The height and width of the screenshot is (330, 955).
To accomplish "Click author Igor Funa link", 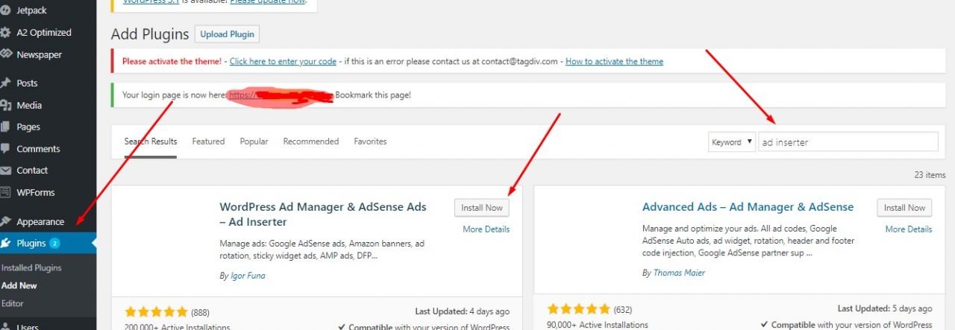I will coord(247,276).
